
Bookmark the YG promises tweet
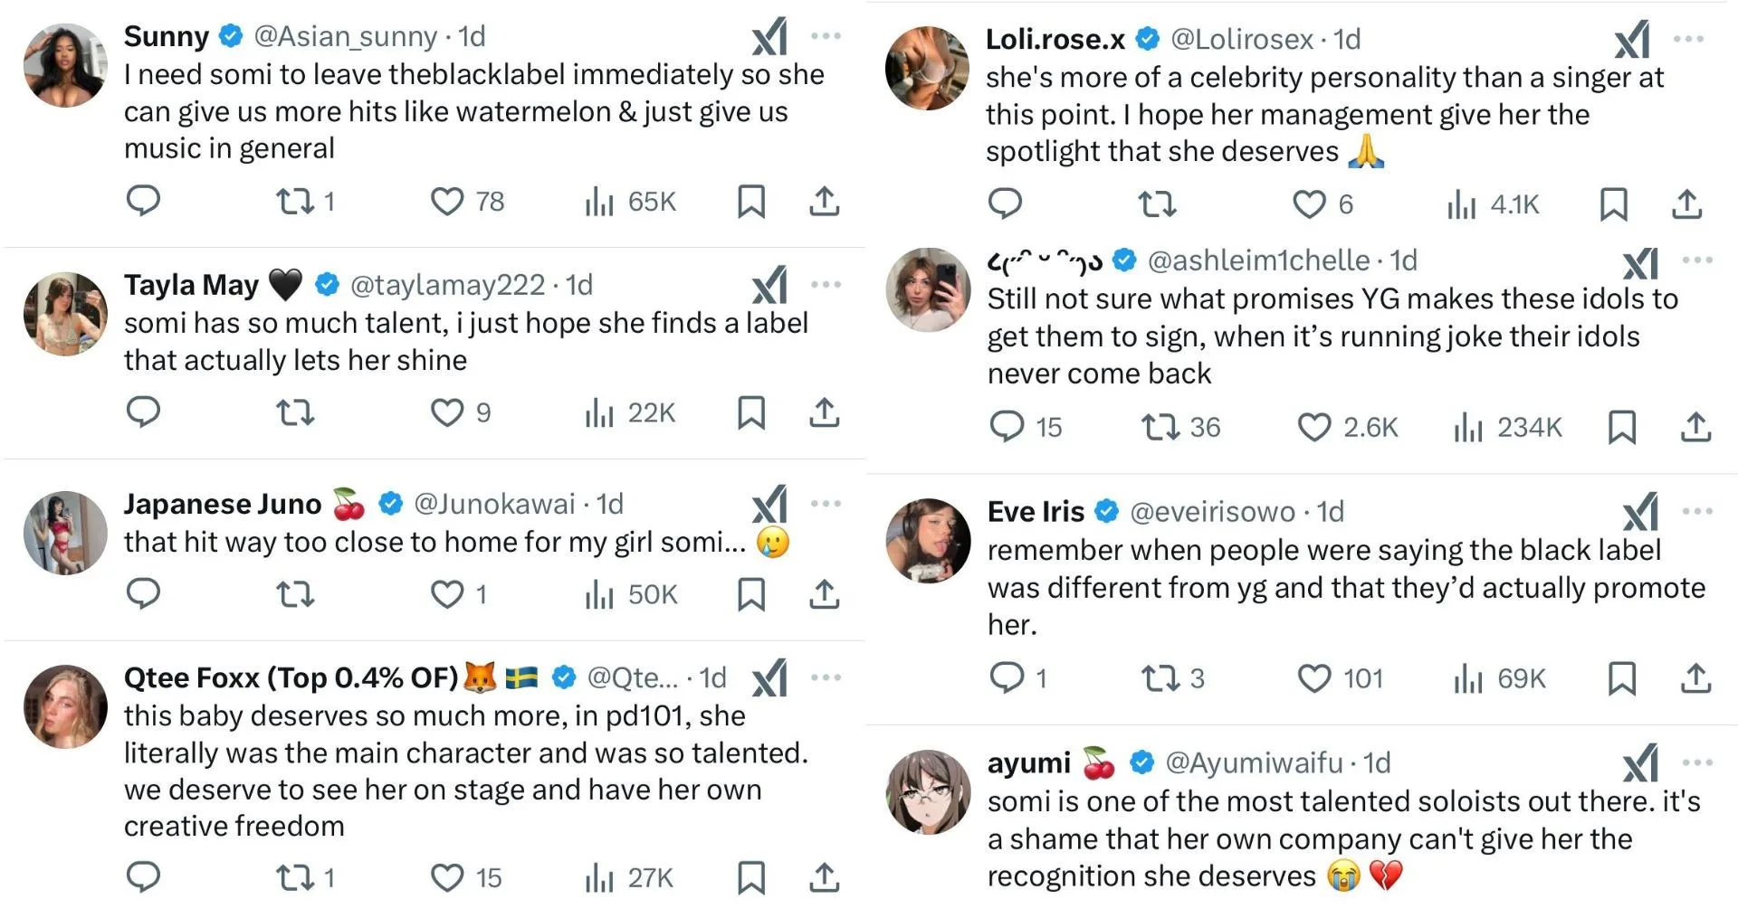pyautogui.click(x=1621, y=427)
